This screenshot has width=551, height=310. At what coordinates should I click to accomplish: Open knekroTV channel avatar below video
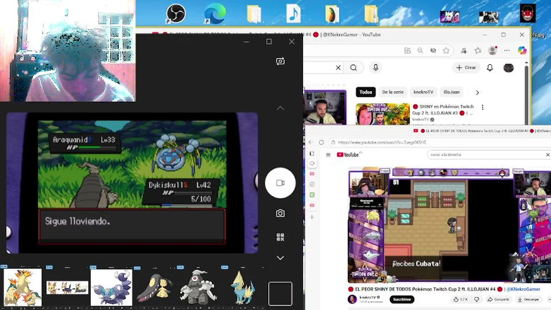353,299
